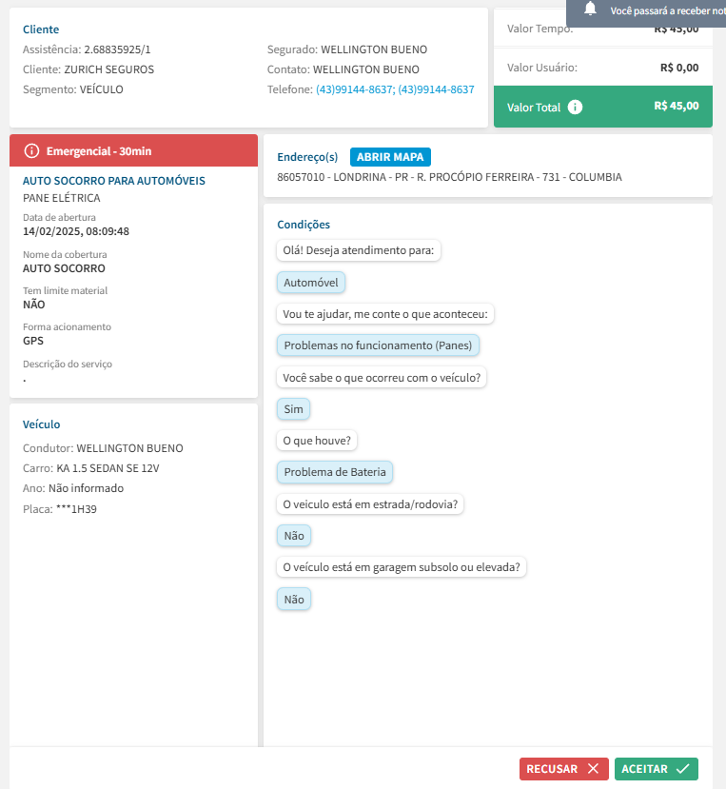Refuse the request with RECUSAR
Screen dimensions: 726x789
point(564,768)
